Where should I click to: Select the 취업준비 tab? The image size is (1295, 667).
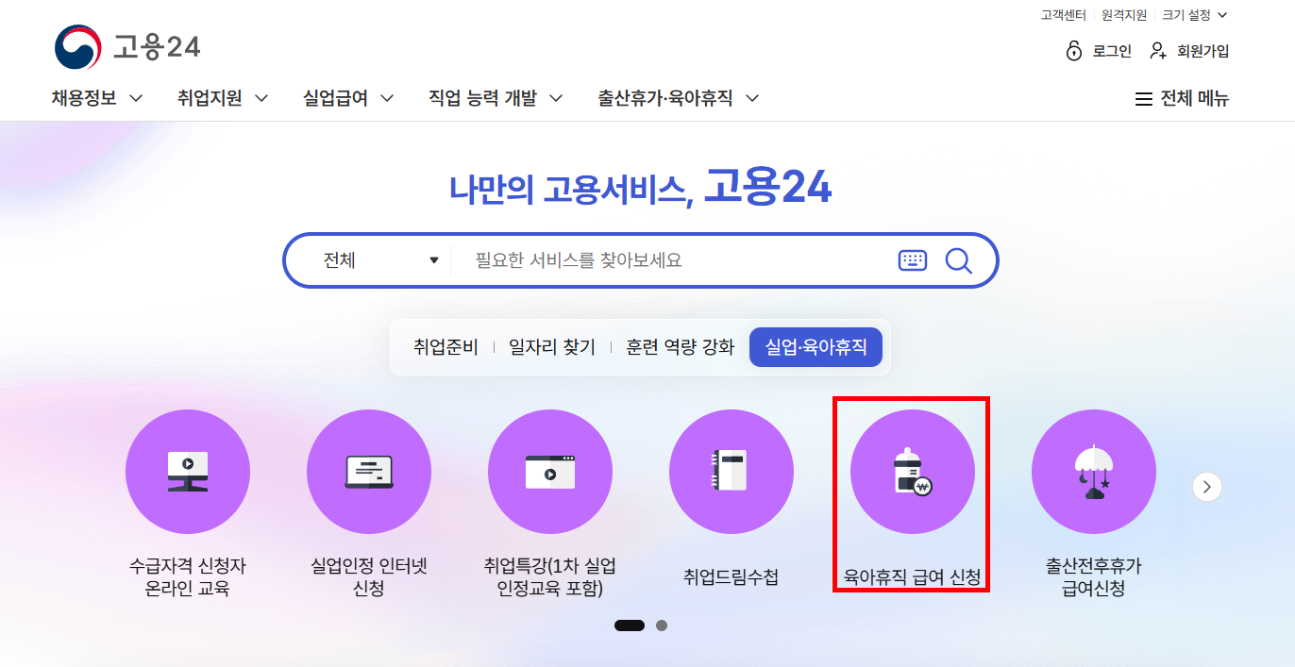pyautogui.click(x=446, y=347)
